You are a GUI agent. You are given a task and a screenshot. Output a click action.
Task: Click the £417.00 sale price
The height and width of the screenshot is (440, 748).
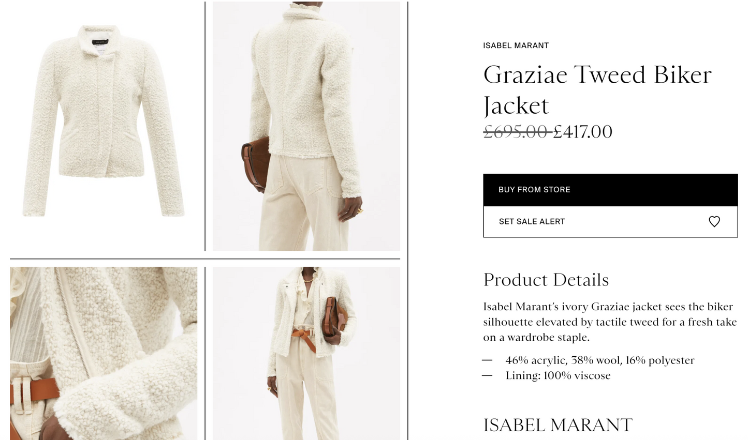[x=583, y=132]
